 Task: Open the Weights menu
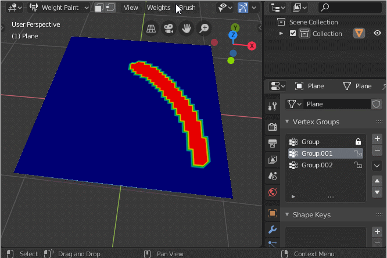click(x=159, y=8)
